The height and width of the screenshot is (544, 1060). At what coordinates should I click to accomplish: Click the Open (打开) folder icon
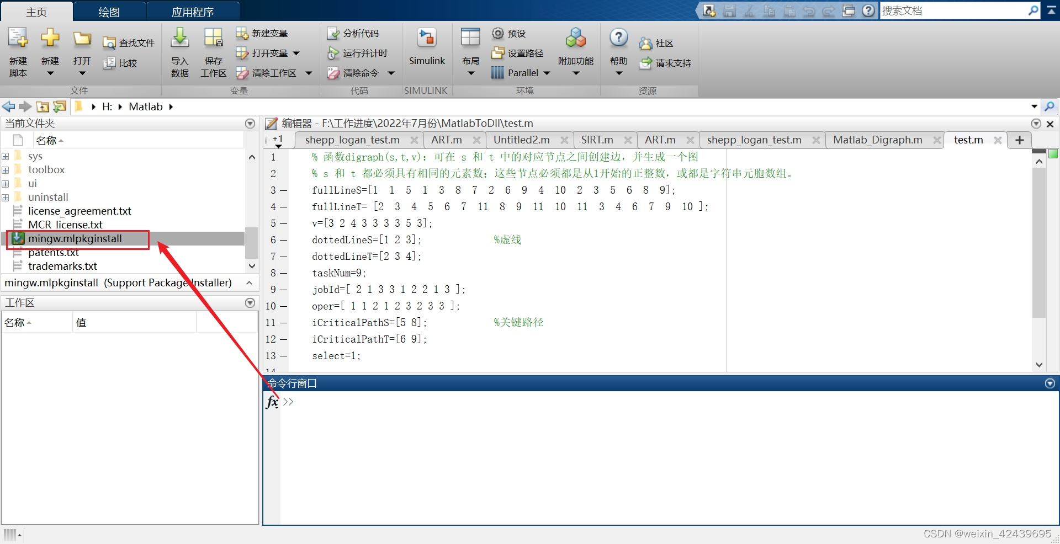(82, 39)
